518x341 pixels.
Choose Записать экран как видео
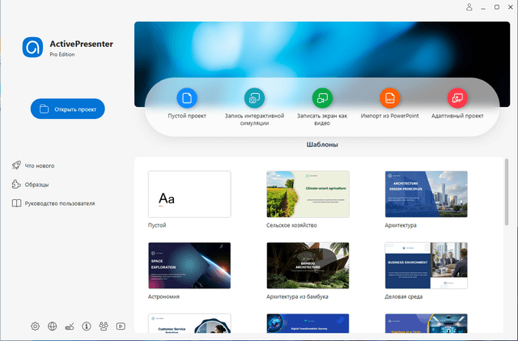322,98
